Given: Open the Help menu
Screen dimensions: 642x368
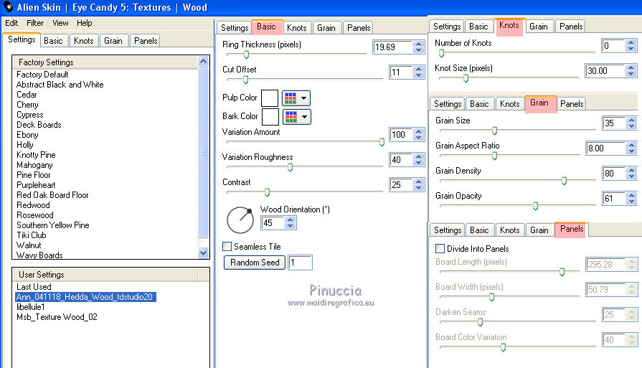Looking at the screenshot, I should [85, 23].
